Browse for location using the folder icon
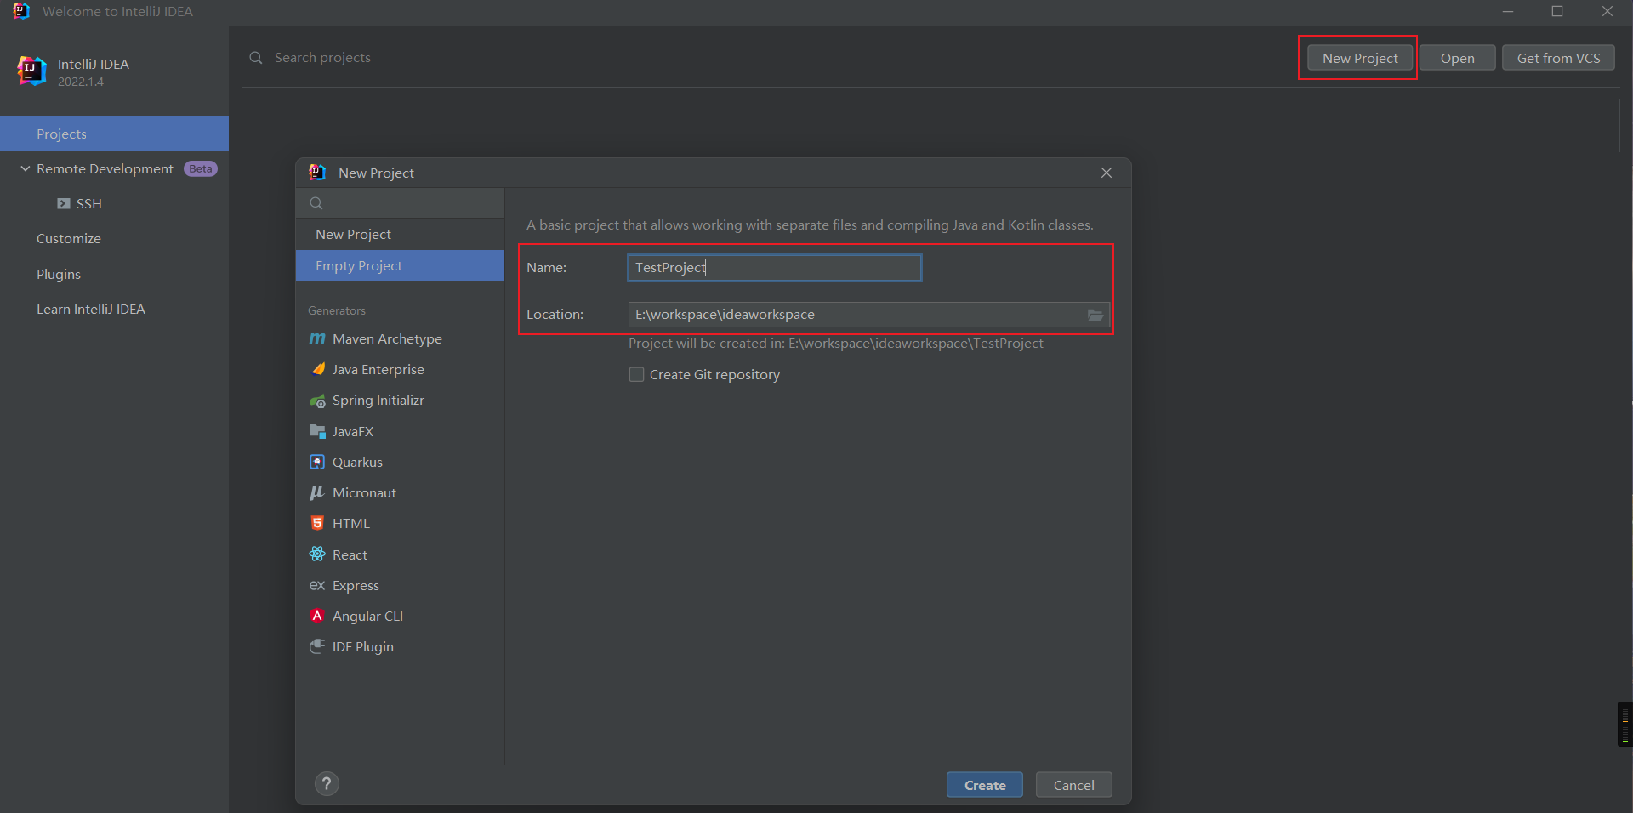The image size is (1633, 813). 1095,315
